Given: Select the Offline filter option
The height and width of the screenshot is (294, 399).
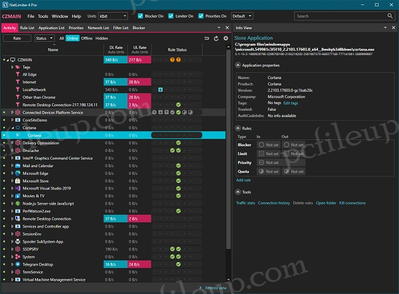Looking at the screenshot, I should pos(87,38).
